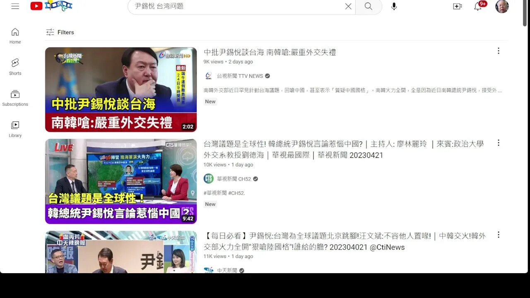Open the notifications bell
This screenshot has width=530, height=298.
478,6
